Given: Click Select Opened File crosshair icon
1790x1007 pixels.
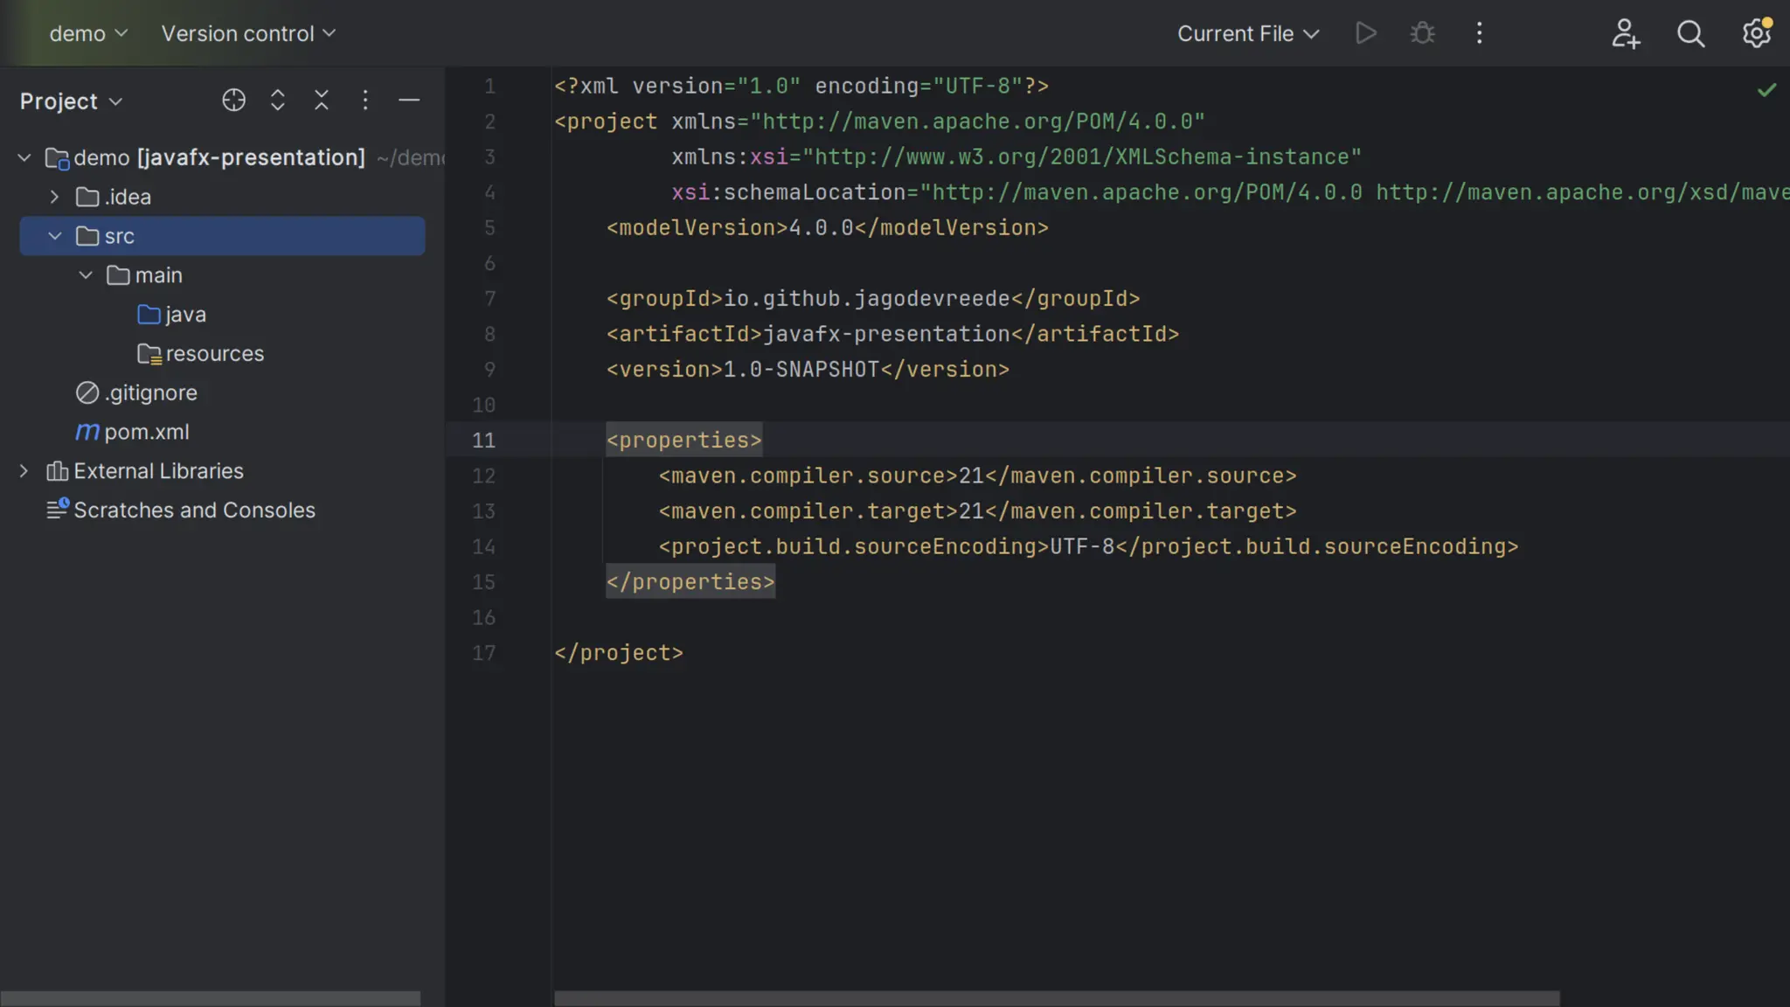Looking at the screenshot, I should click(233, 101).
